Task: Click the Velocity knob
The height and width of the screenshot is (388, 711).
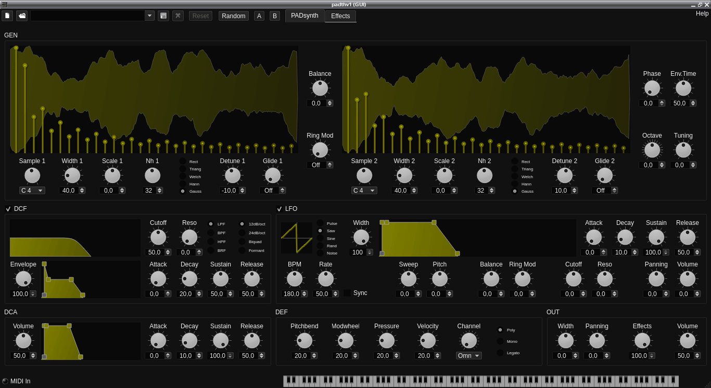Action: [428, 341]
